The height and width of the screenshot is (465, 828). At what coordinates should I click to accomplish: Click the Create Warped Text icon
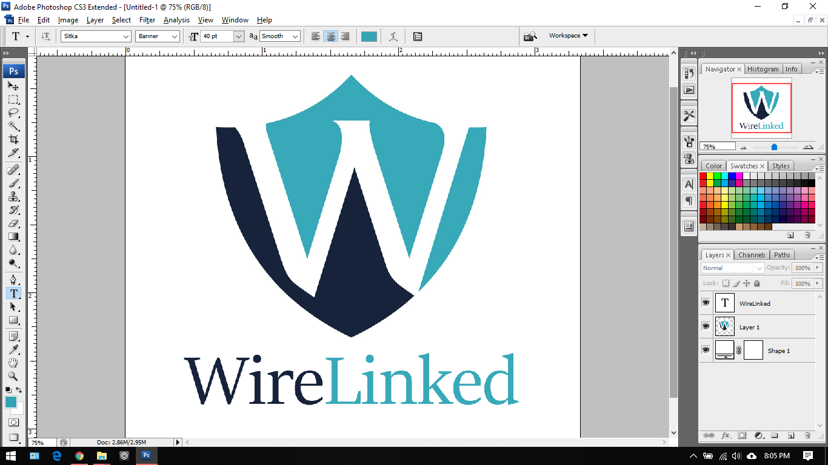[393, 36]
